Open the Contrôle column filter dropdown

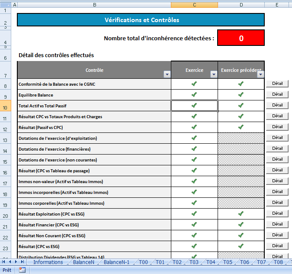[167, 74]
